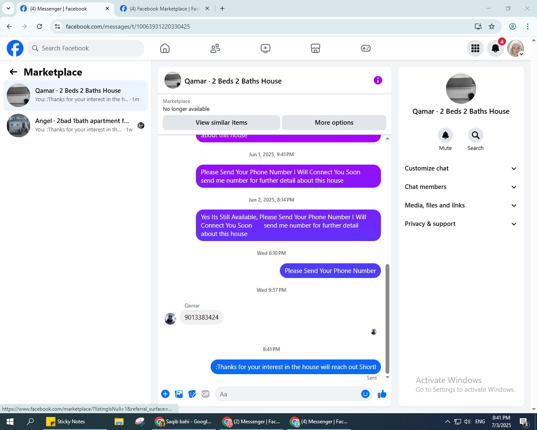This screenshot has width=537, height=430.
Task: Click the Search Facebook field
Action: pos(86,48)
